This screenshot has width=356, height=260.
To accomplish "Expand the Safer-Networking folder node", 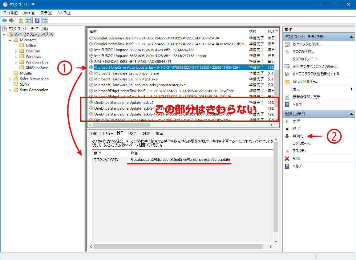I will [x=10, y=79].
